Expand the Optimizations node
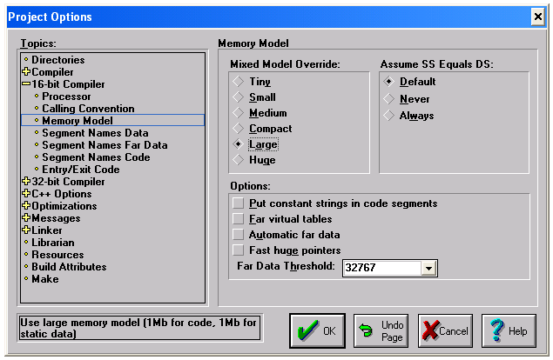This screenshot has height=360, width=553. pyautogui.click(x=26, y=206)
